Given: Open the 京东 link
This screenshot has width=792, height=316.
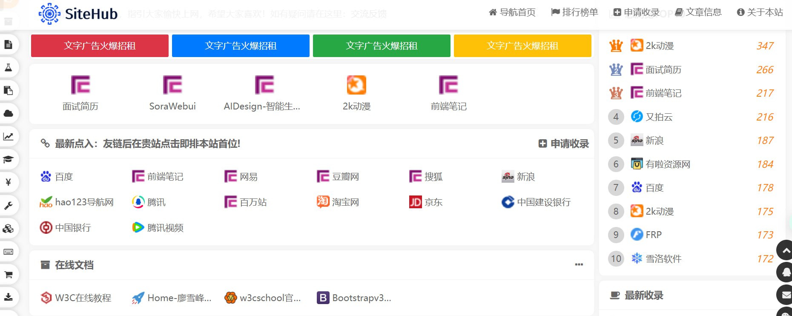Looking at the screenshot, I should tap(426, 202).
